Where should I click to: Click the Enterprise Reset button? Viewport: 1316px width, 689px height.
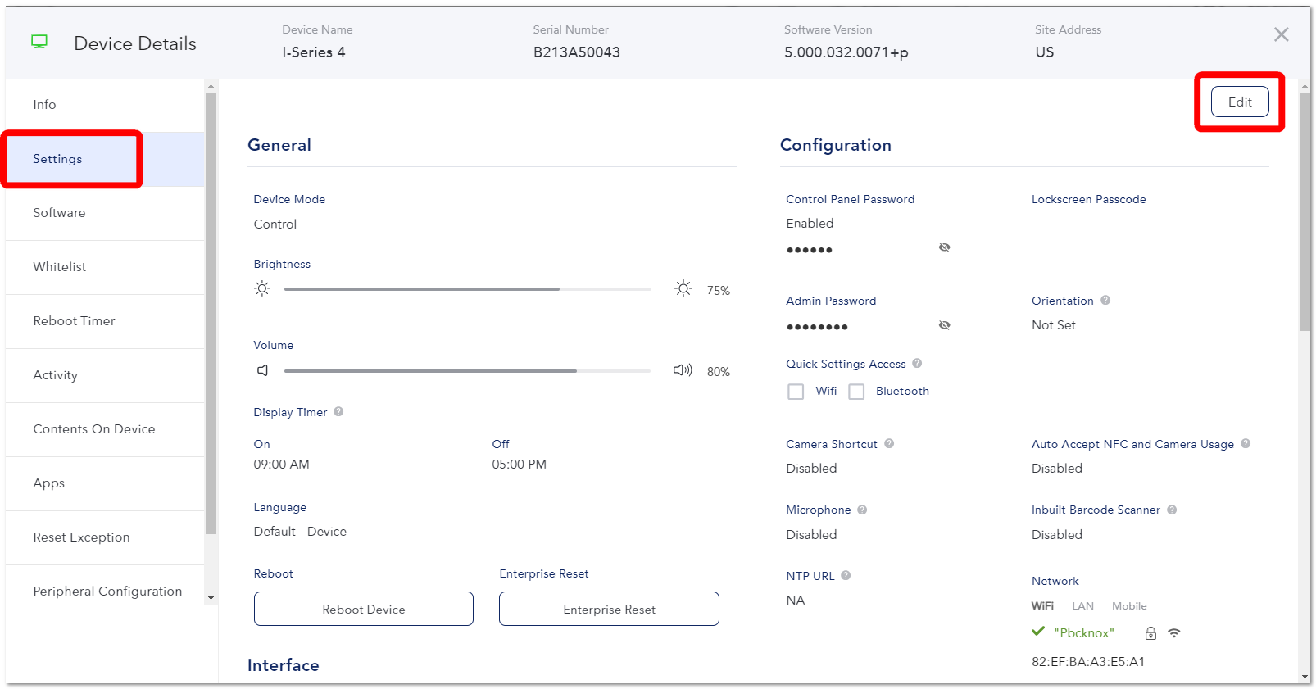(609, 609)
